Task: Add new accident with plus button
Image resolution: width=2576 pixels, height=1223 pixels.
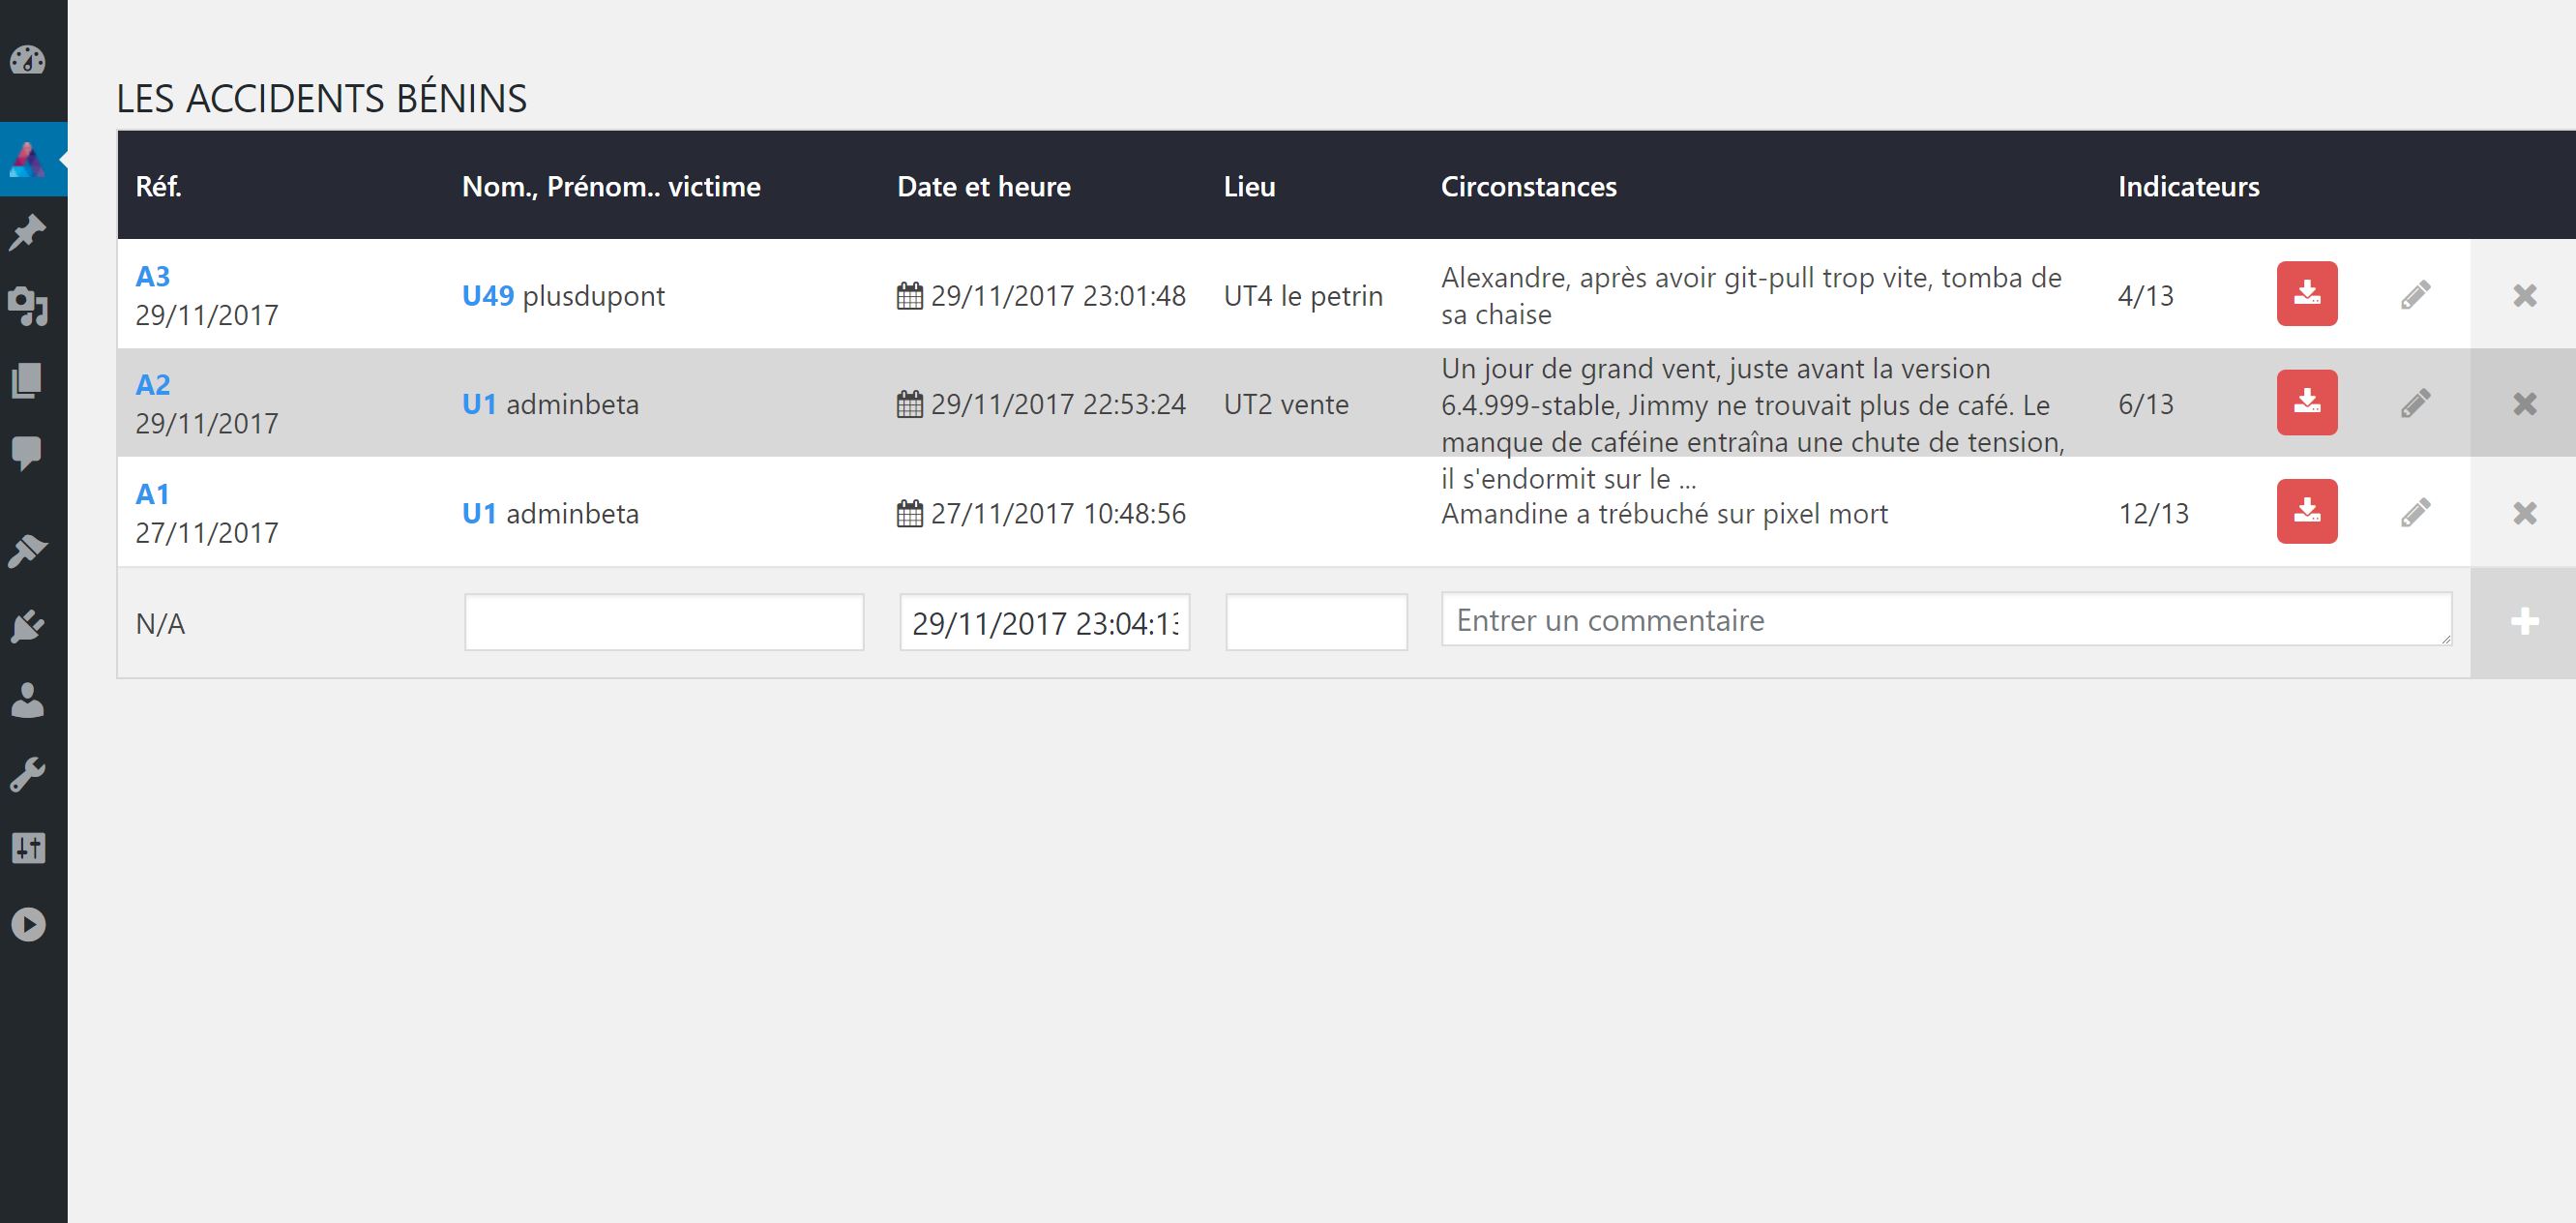Action: point(2524,622)
